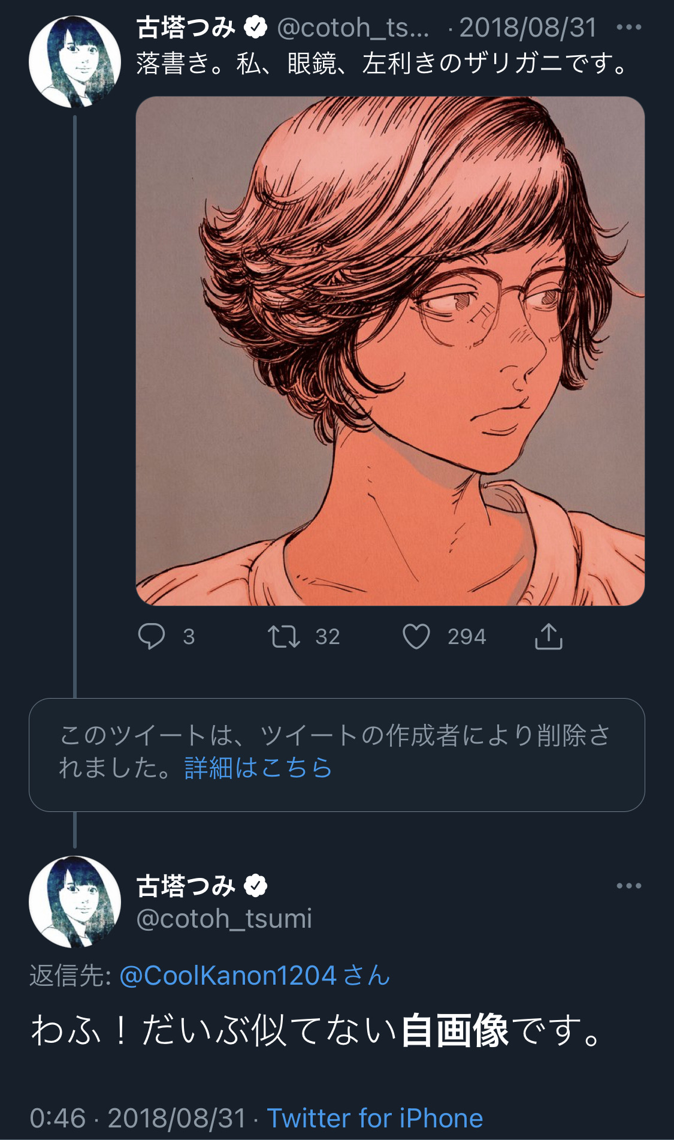Open @cotoh_tsumi handle in reply tweet
674x1140 pixels.
[x=224, y=918]
